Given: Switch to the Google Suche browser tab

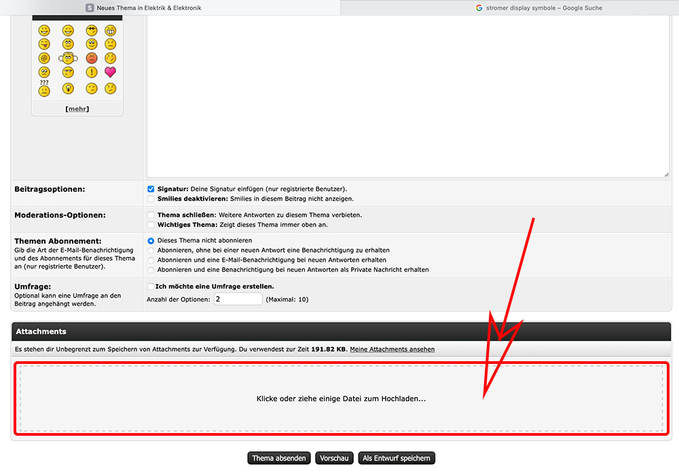Looking at the screenshot, I should (509, 8).
